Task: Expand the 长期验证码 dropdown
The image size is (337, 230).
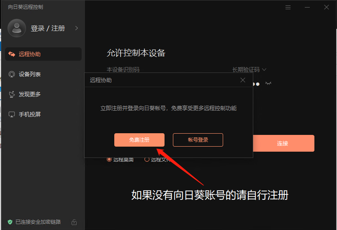Action: (x=264, y=70)
